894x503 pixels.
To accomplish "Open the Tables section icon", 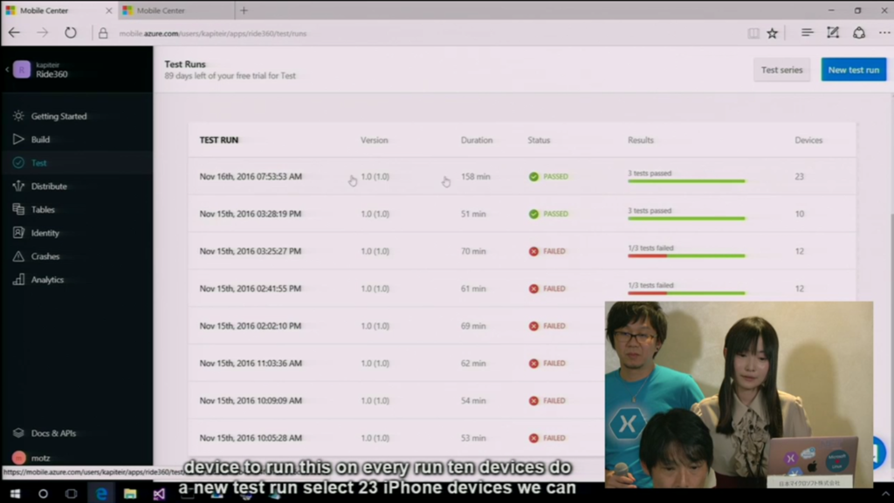I will coord(18,209).
